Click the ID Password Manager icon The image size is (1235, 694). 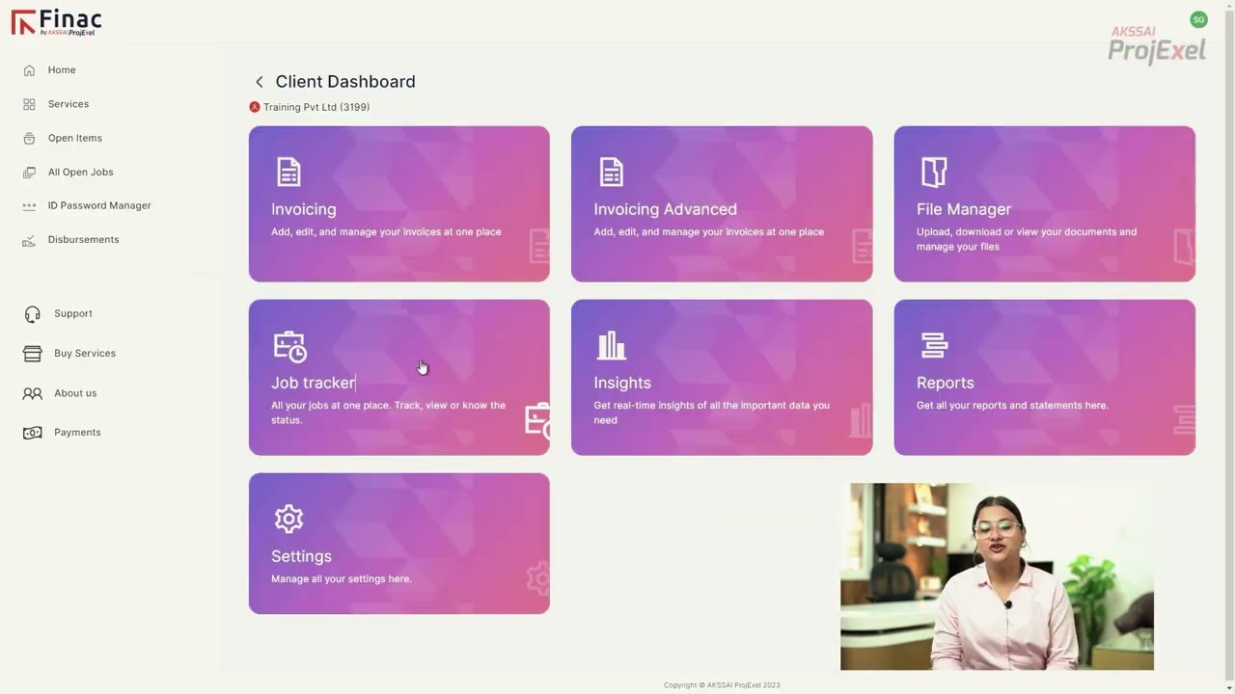click(x=29, y=206)
